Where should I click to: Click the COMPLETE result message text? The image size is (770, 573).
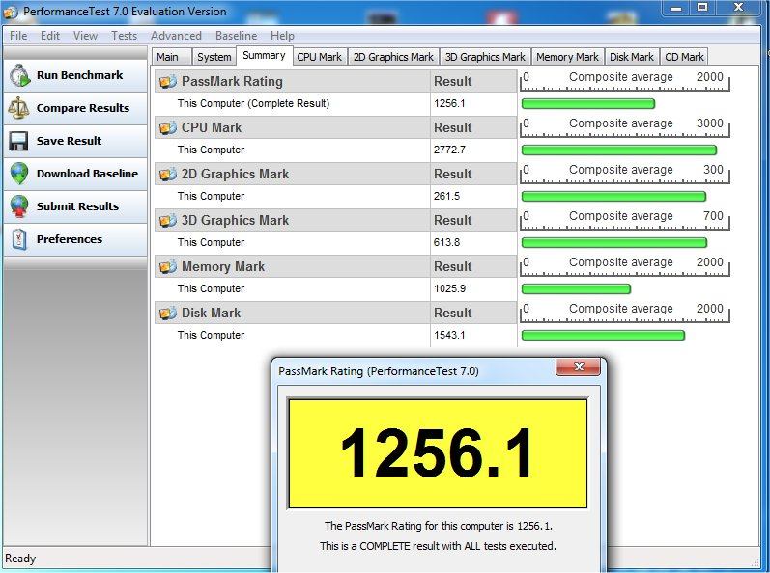click(x=438, y=546)
